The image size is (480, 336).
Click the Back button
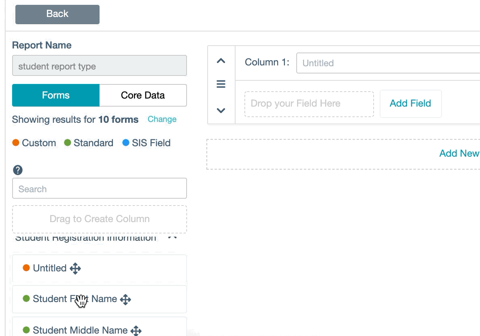point(57,14)
